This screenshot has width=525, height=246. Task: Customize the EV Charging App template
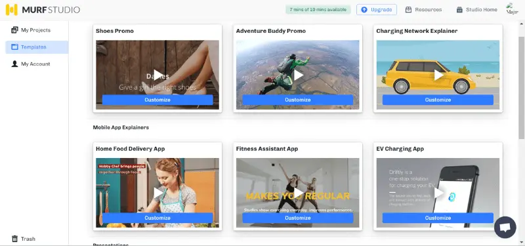click(x=438, y=218)
